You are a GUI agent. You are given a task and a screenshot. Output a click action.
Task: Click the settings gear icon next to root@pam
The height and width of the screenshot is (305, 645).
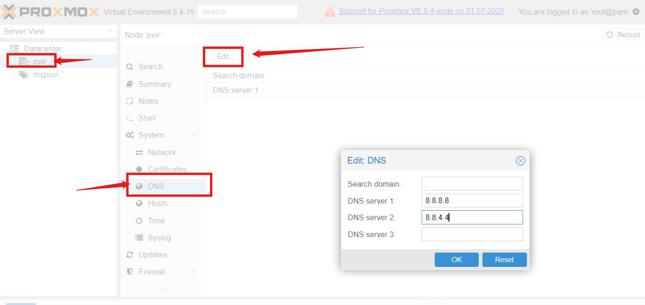(636, 12)
